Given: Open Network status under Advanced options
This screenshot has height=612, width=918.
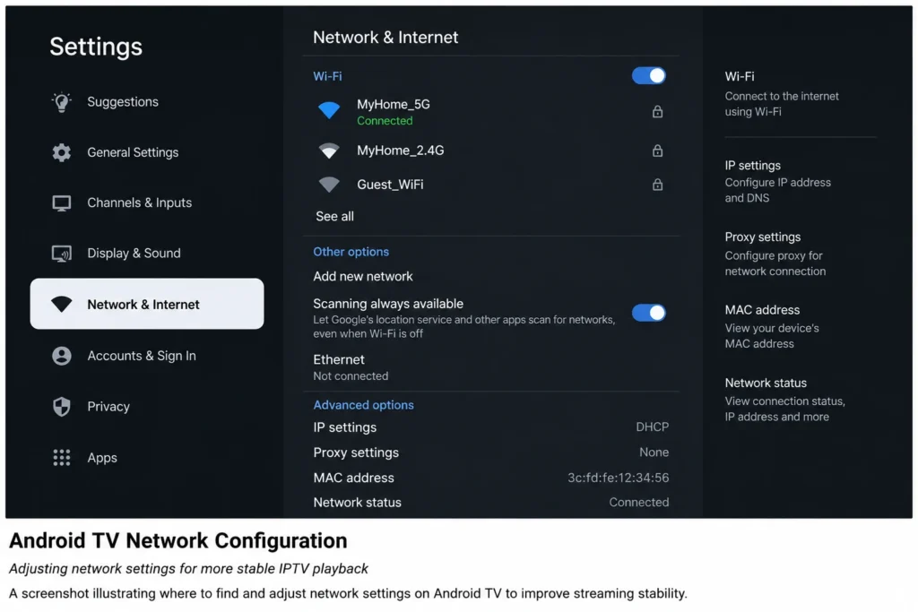Looking at the screenshot, I should [490, 503].
